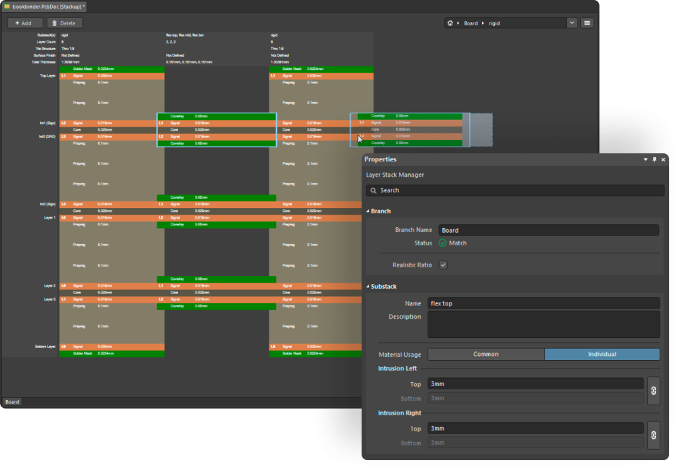The height and width of the screenshot is (474, 683).
Task: Click the green Match status icon
Action: pos(443,243)
